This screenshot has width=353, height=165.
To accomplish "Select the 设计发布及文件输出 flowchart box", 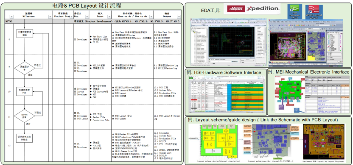I will coord(25,138).
